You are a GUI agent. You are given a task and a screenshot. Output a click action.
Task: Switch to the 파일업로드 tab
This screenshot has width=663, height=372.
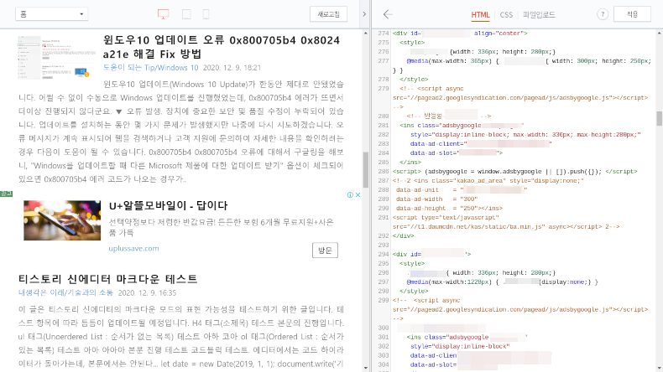(x=539, y=15)
